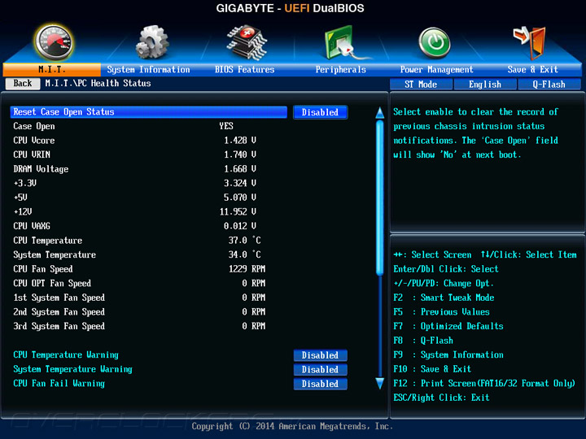Select the CPU Temperature Warning label
This screenshot has height=439, width=586.
pyautogui.click(x=66, y=354)
